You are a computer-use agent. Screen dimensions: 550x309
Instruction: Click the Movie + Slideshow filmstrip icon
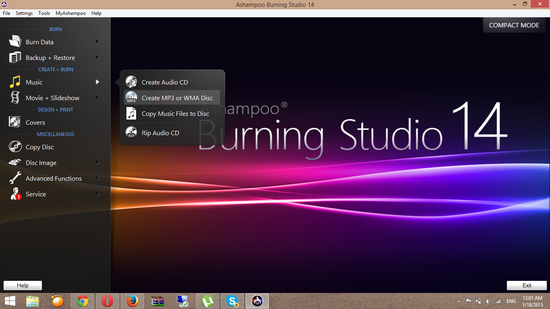tap(15, 98)
